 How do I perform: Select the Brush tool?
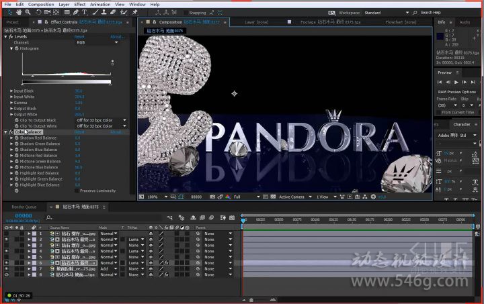click(x=95, y=12)
